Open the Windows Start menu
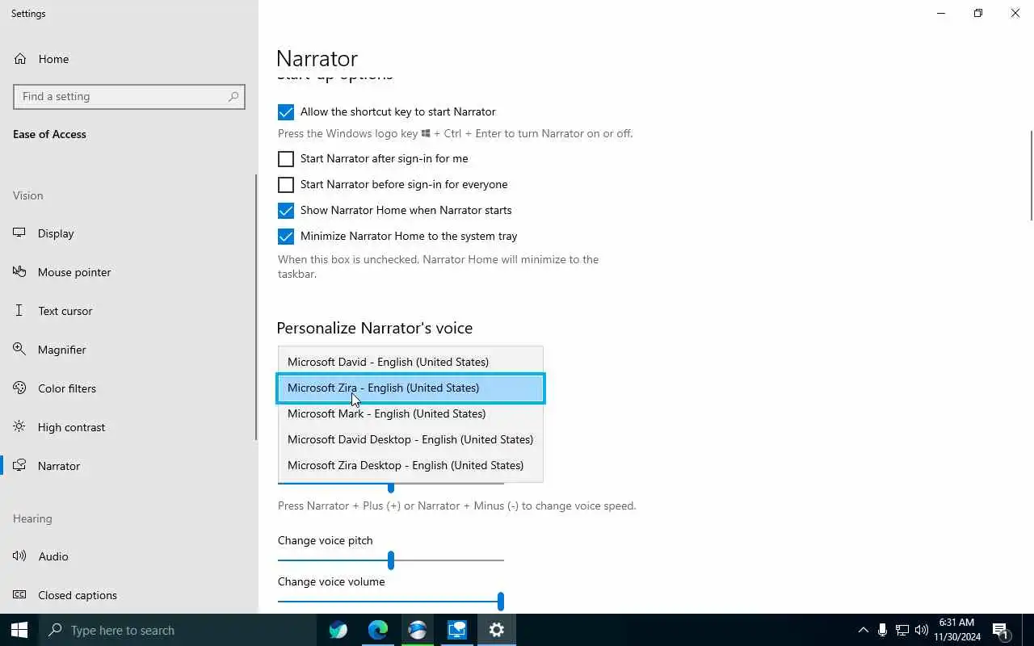 pyautogui.click(x=19, y=630)
